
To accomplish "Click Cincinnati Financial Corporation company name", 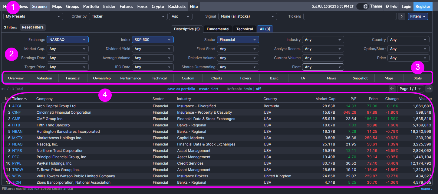I will click(x=64, y=112).
